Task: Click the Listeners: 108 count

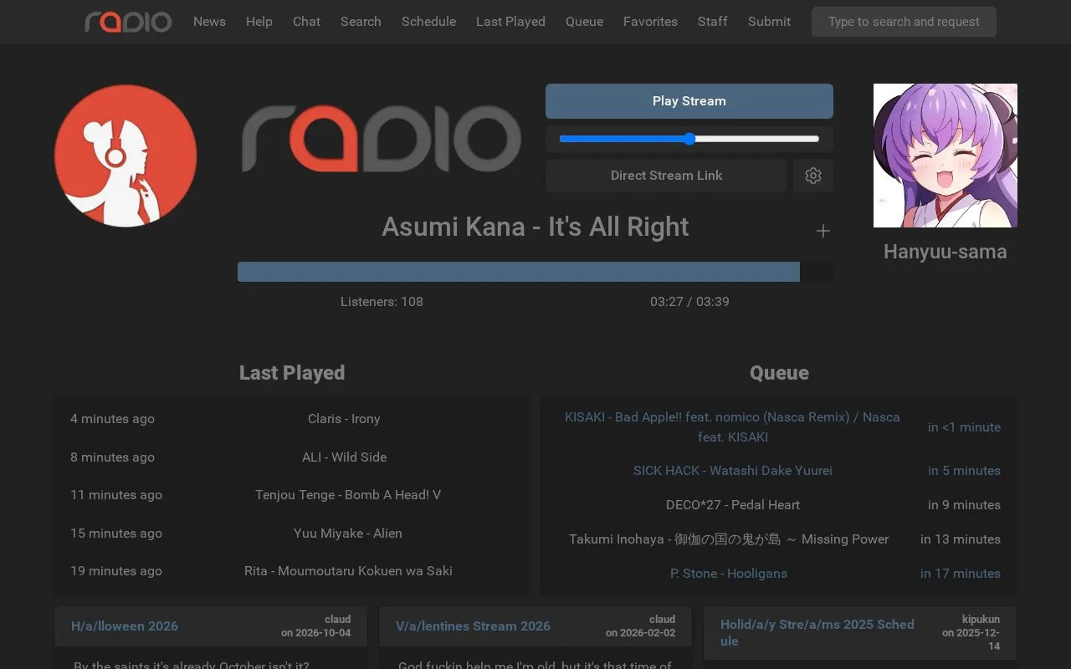Action: [x=382, y=302]
